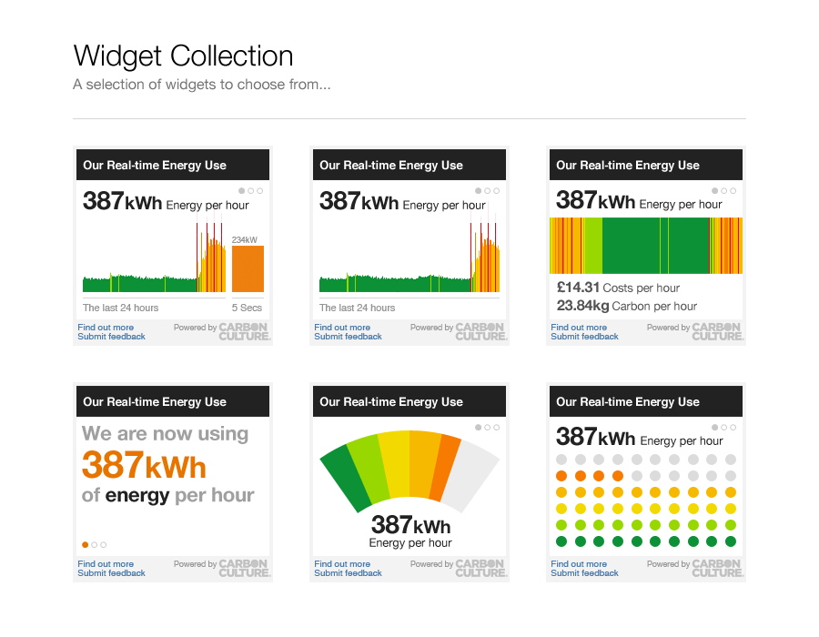Select third pager dot in top-middle widget
Screen dimensions: 819x637
point(496,191)
